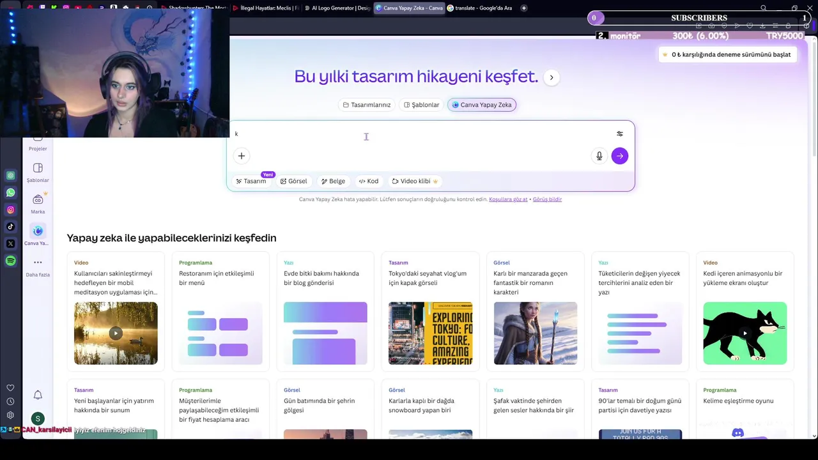Select Tasarım mode chip
Image resolution: width=818 pixels, height=460 pixels.
251,181
